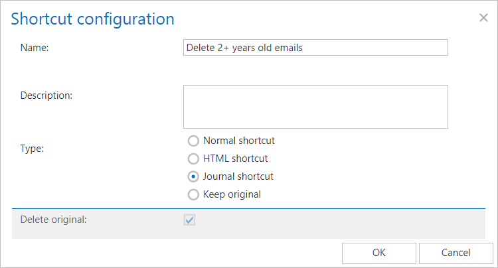
Task: Click the "Journal shortcut" option label text
Action: (238, 176)
